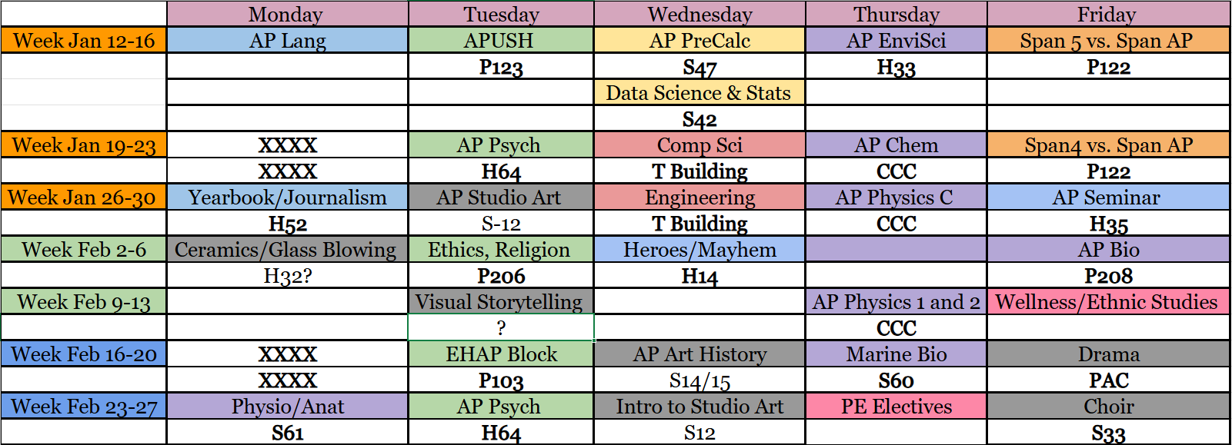This screenshot has height=445, width=1232.
Task: Click the AP Physics C cell
Action: pos(896,198)
